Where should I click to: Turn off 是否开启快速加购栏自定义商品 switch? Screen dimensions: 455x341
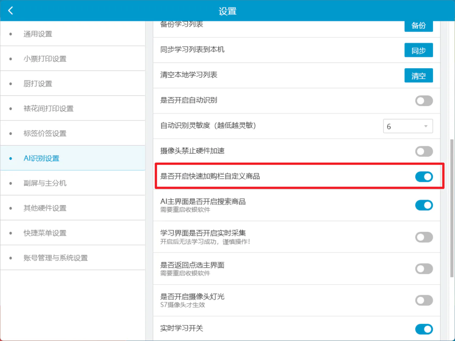click(424, 177)
